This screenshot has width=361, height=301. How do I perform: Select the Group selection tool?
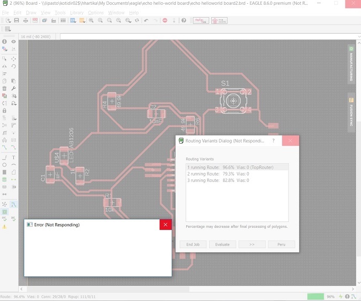click(4, 59)
